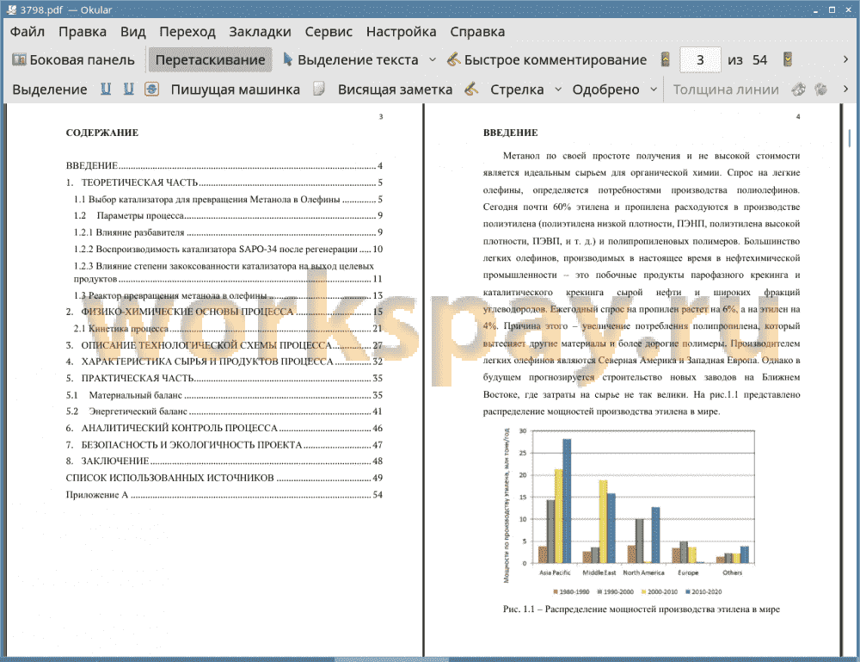Click the chart axis label Middle East
Image resolution: width=860 pixels, height=662 pixels.
[x=599, y=572]
